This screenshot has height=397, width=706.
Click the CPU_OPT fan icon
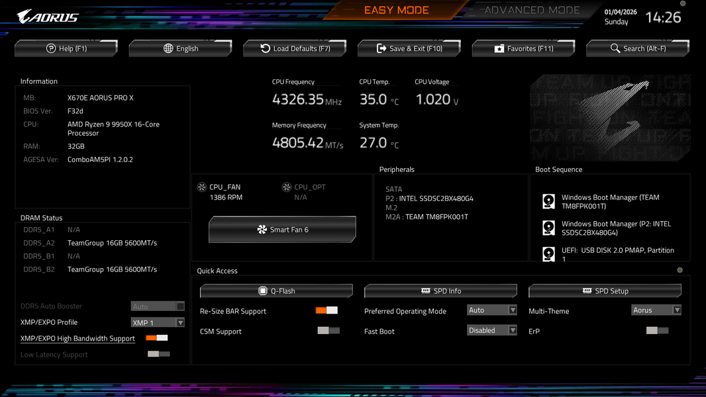[286, 187]
